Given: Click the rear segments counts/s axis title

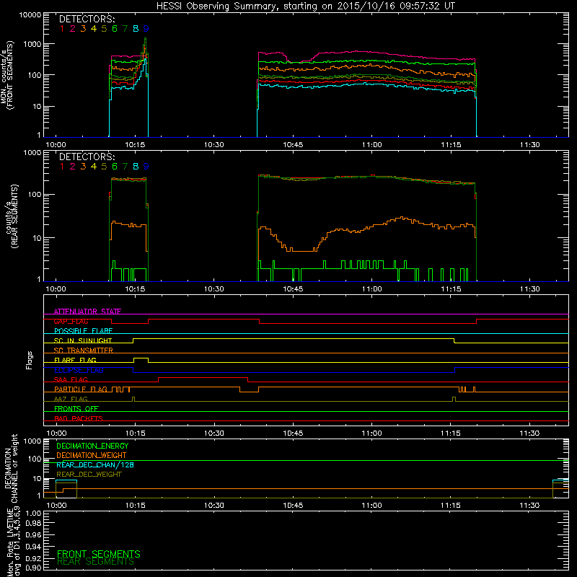Looking at the screenshot, I should (12, 216).
